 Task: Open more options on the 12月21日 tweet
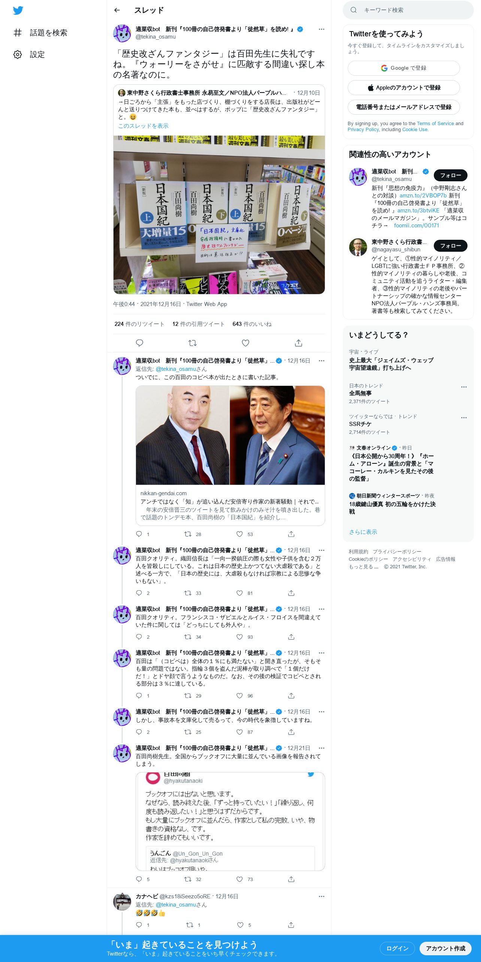coord(321,748)
